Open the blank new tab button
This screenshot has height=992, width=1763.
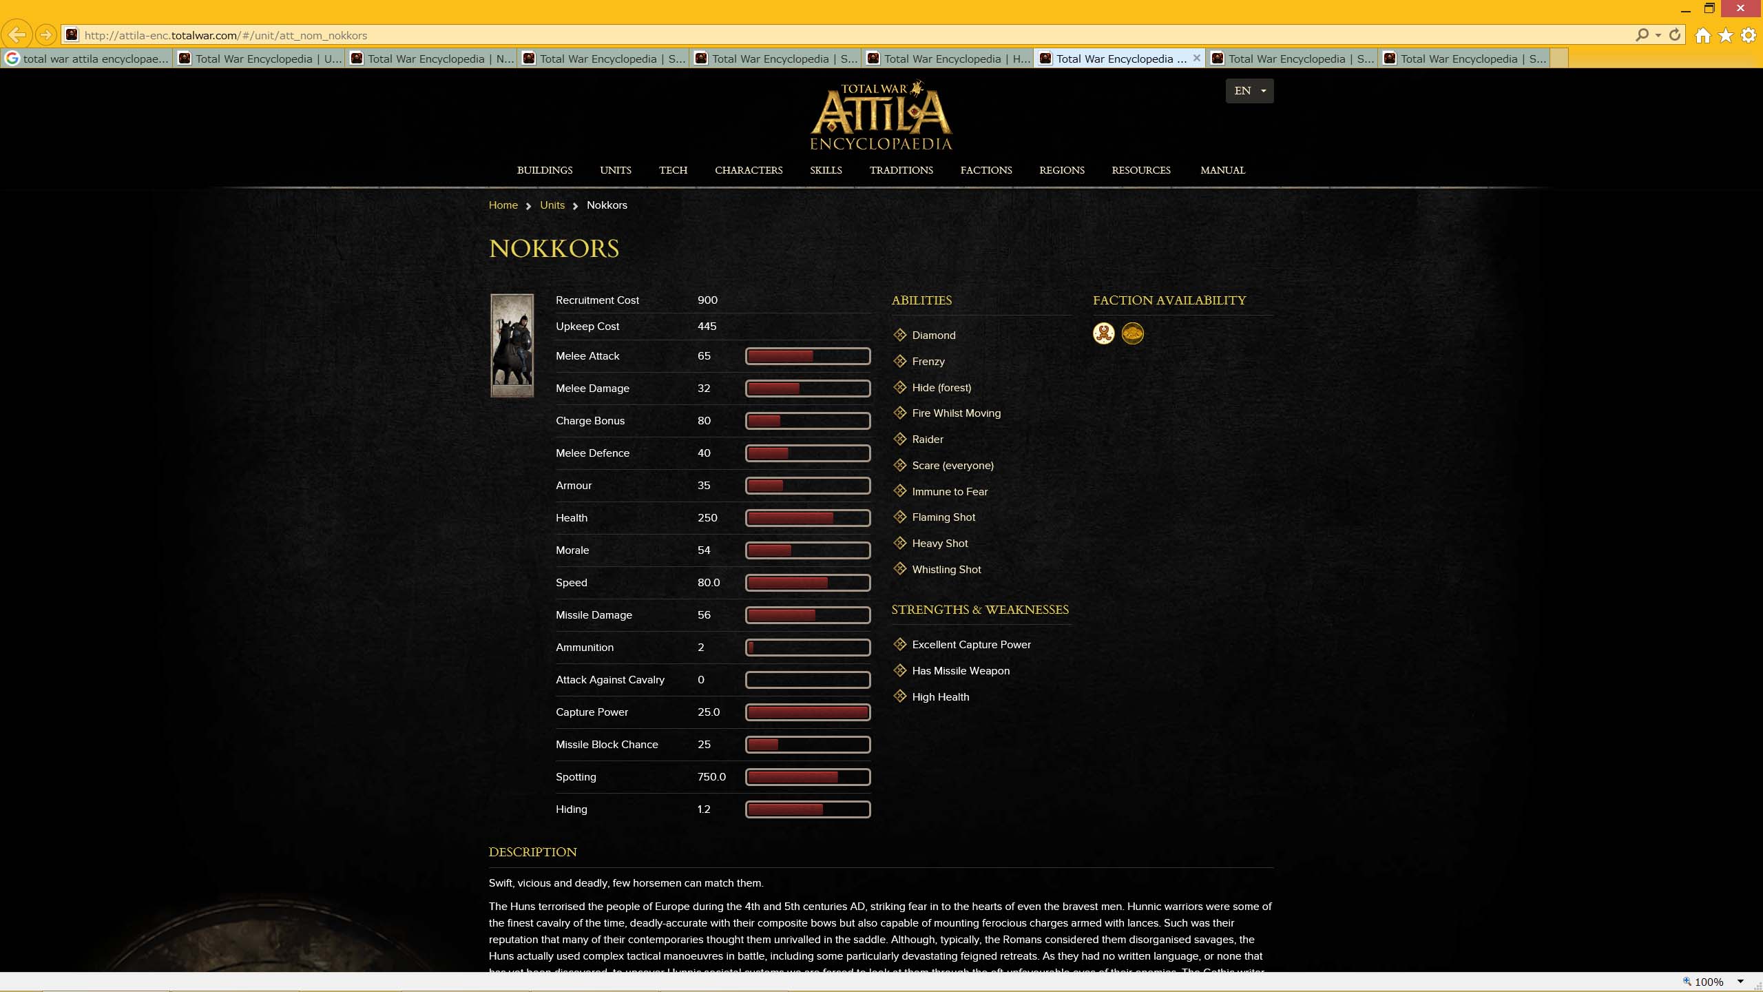1560,59
